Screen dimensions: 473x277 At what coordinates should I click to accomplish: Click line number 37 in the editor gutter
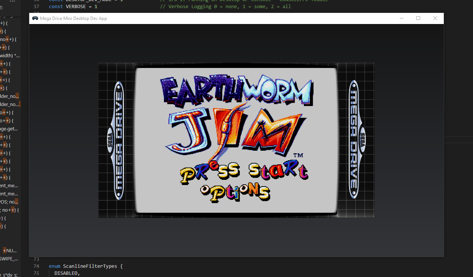click(36, 7)
